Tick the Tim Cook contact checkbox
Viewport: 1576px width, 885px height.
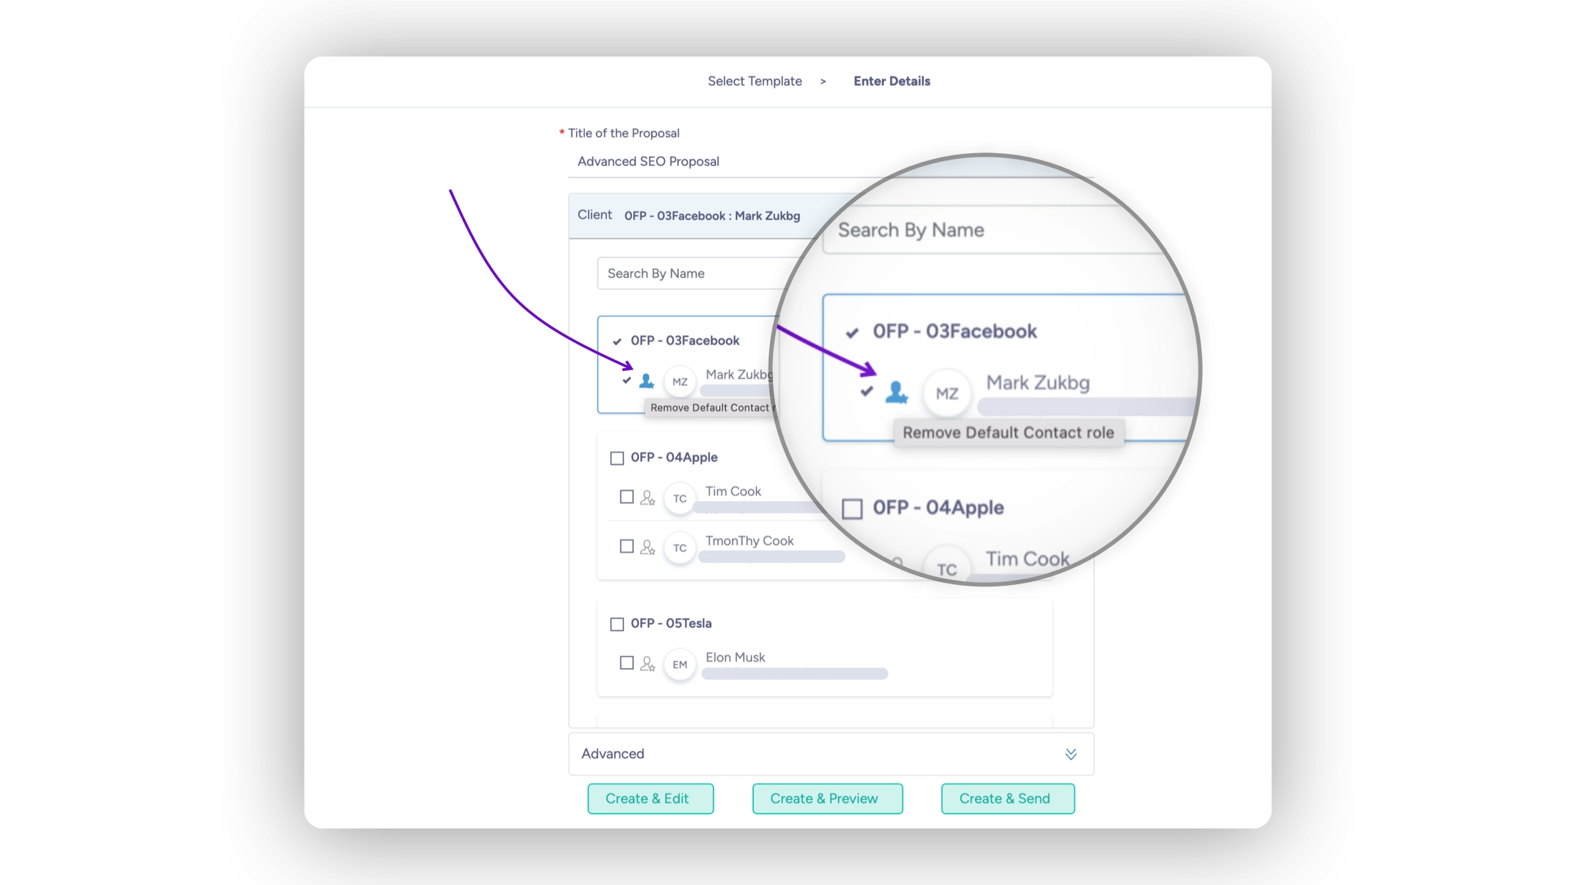click(627, 497)
